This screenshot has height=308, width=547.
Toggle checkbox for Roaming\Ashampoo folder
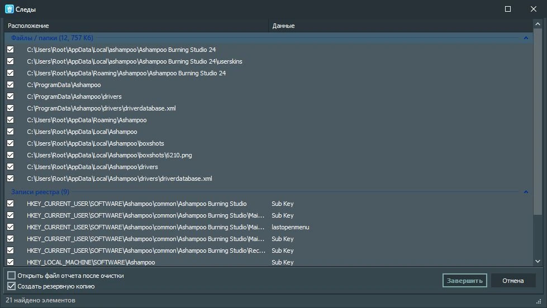(11, 120)
